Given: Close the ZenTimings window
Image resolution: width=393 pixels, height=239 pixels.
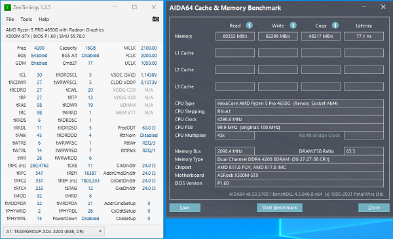Looking at the screenshot, I should tap(154, 7).
